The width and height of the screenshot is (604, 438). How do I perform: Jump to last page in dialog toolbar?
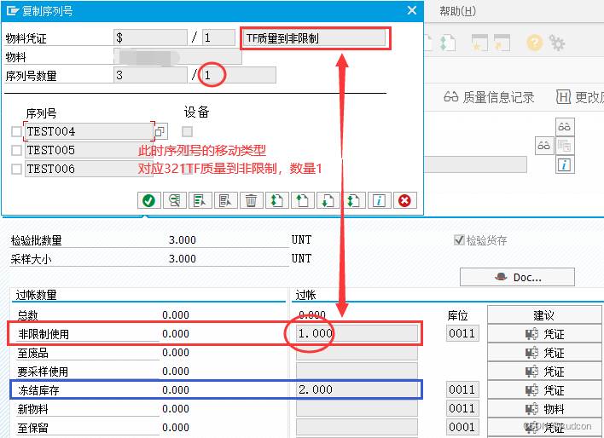tap(353, 200)
